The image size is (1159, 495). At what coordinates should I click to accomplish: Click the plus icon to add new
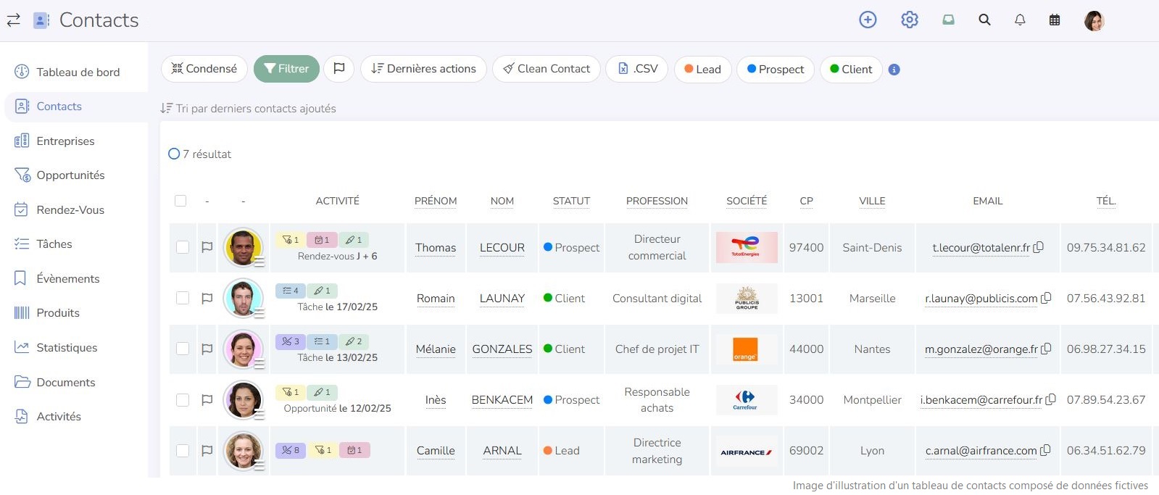868,20
